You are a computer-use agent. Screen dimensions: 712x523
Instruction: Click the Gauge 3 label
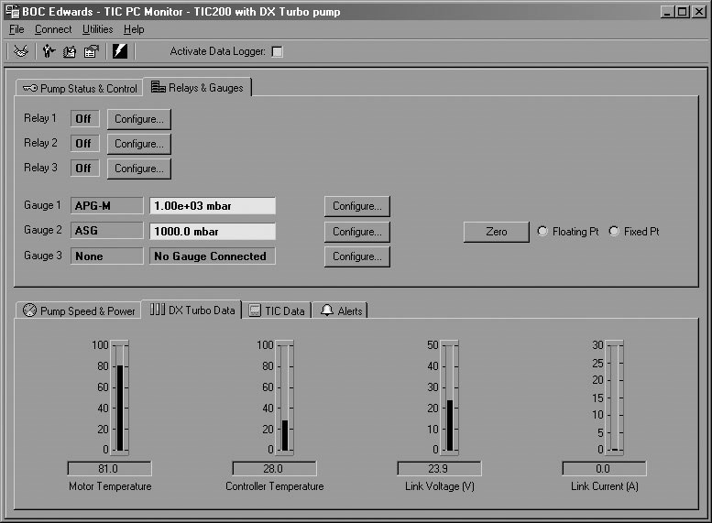pyautogui.click(x=43, y=256)
